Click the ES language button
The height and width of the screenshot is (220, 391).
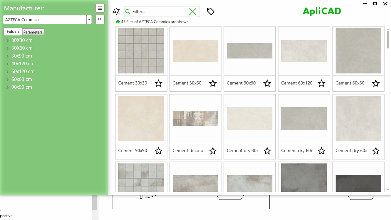click(x=99, y=19)
